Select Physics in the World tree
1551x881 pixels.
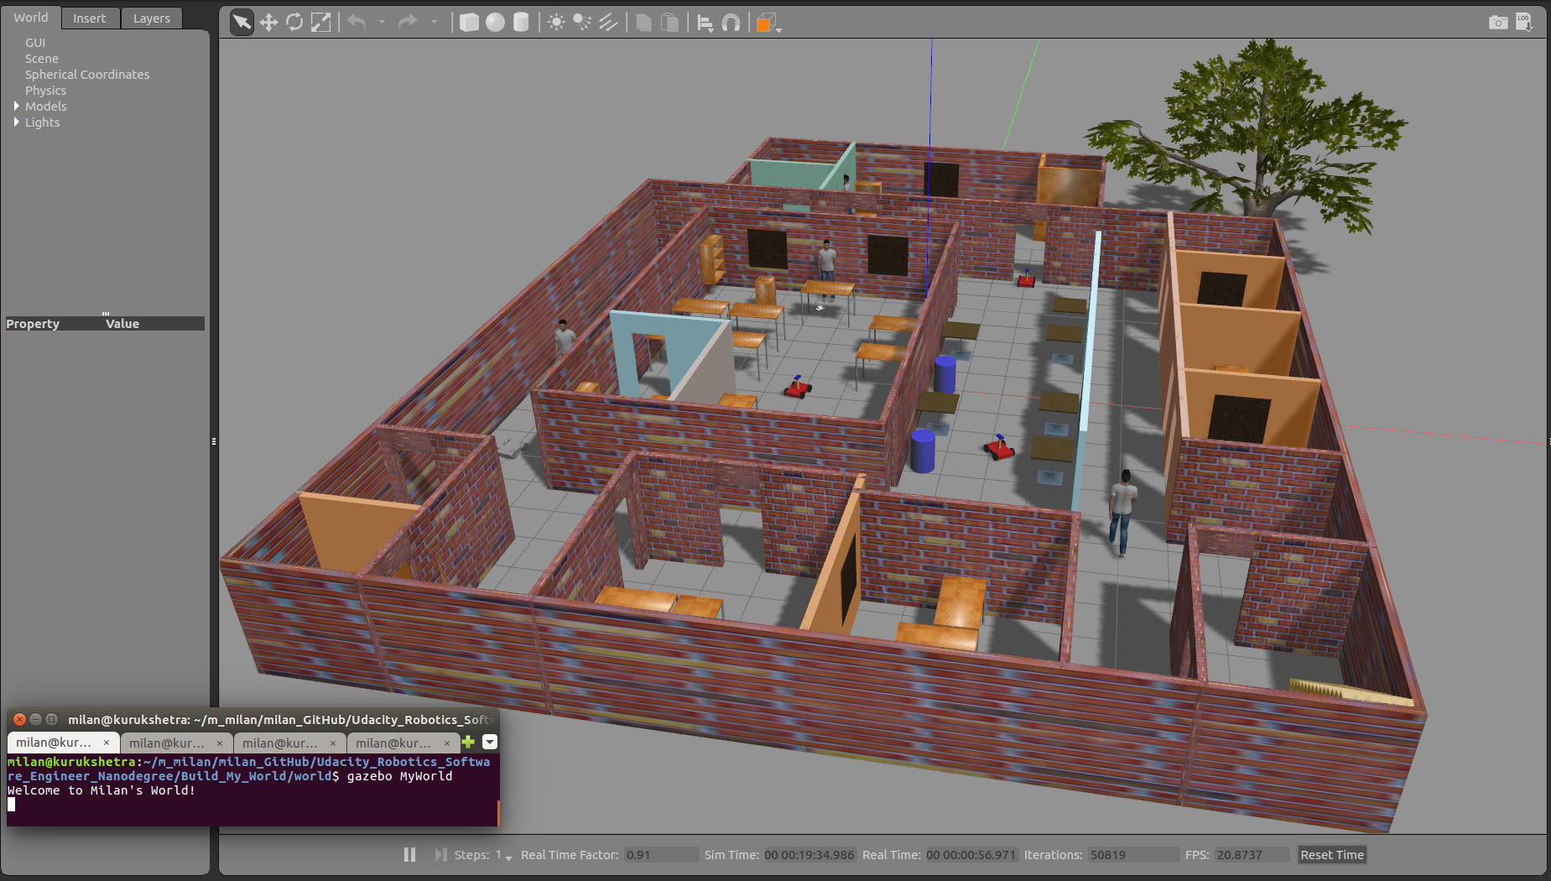[x=45, y=91]
